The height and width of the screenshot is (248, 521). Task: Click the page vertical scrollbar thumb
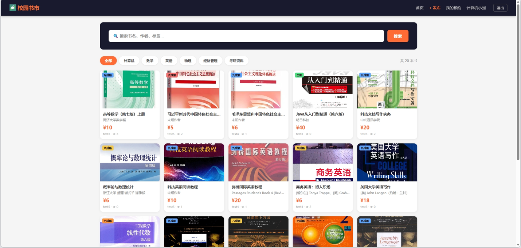coord(518,82)
